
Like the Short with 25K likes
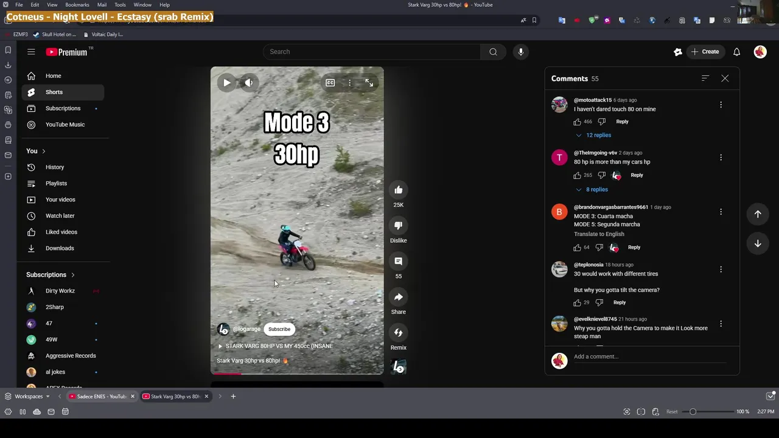point(398,190)
